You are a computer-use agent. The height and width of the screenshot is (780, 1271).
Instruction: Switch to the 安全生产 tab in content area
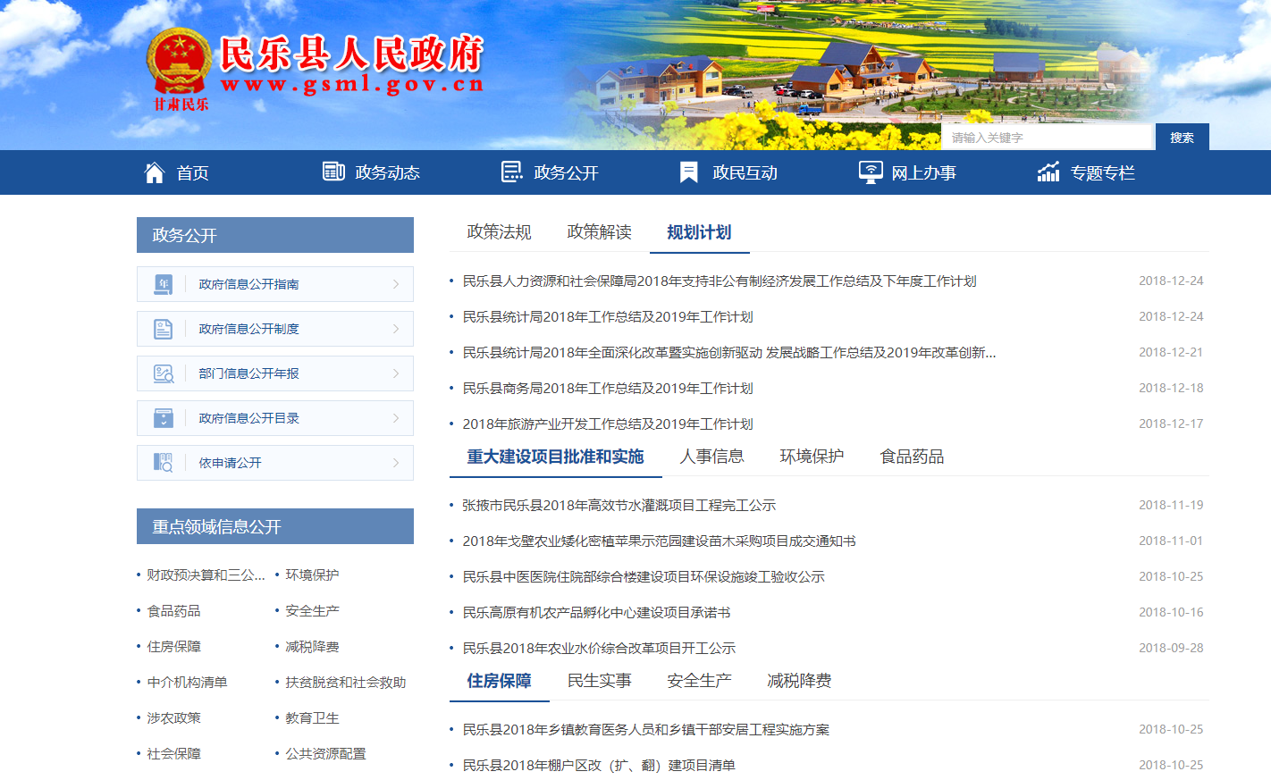pyautogui.click(x=699, y=681)
